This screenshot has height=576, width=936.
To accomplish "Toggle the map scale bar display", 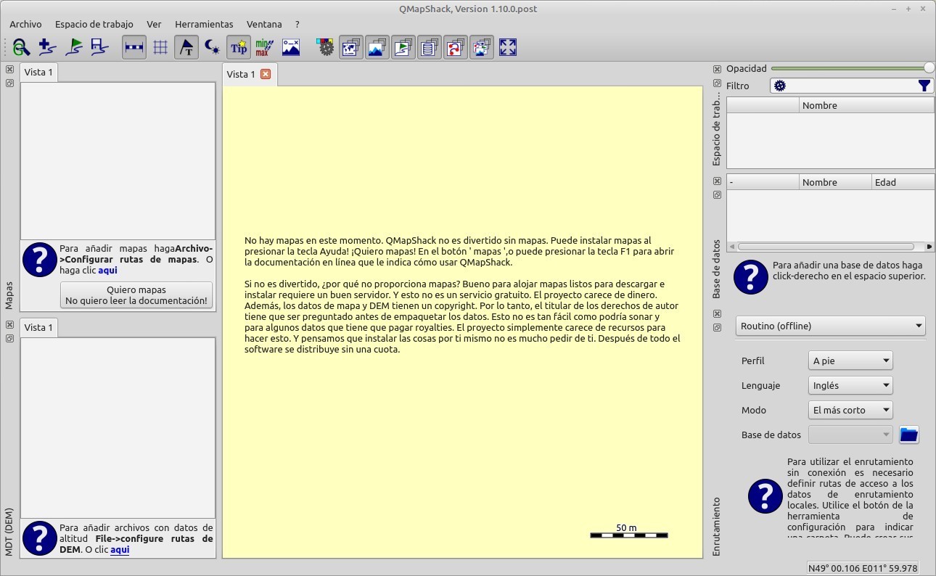I will click(134, 48).
